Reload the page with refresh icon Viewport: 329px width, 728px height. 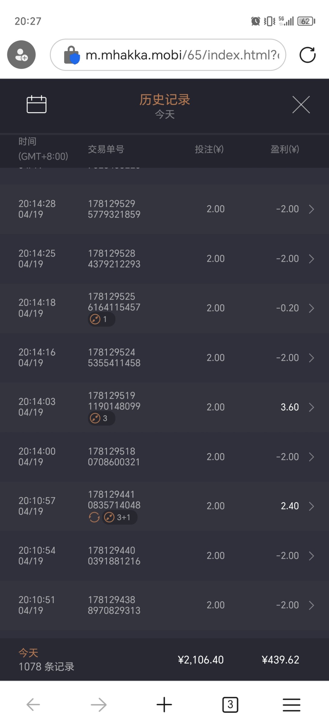click(x=307, y=55)
